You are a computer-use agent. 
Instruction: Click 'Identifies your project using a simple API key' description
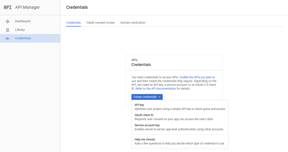(x=180, y=109)
